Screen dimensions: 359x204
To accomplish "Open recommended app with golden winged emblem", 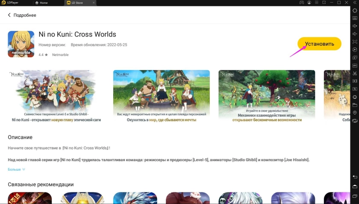I will click(x=82, y=198).
